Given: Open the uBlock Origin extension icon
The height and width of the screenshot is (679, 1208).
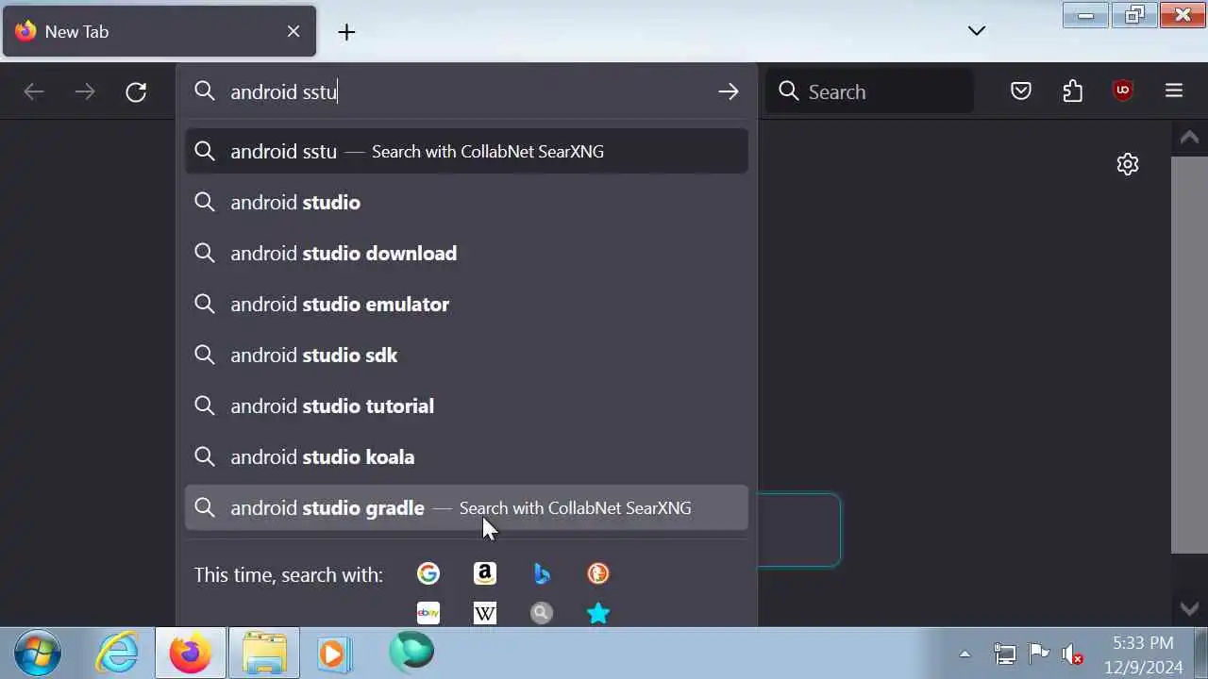Looking at the screenshot, I should 1123,91.
